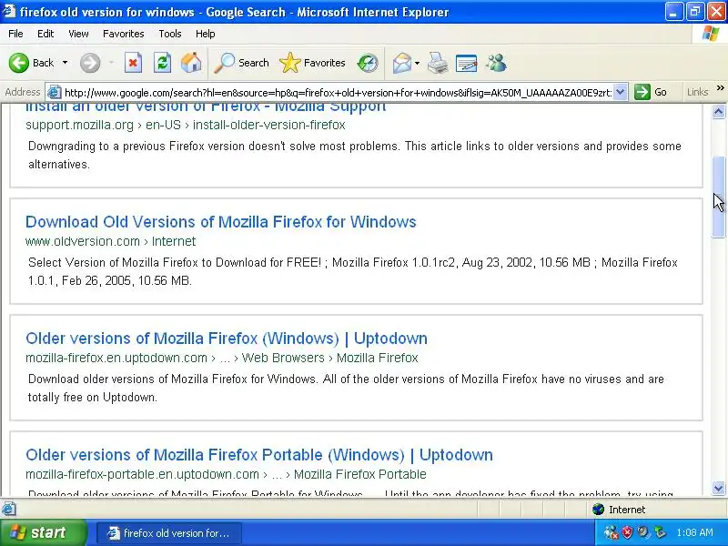Open the Favorites star toolbar button

[312, 63]
